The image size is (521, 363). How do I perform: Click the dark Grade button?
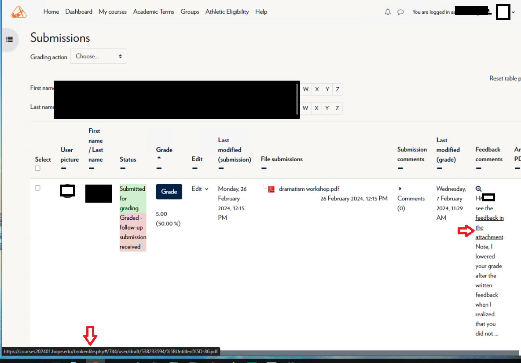[x=169, y=192]
